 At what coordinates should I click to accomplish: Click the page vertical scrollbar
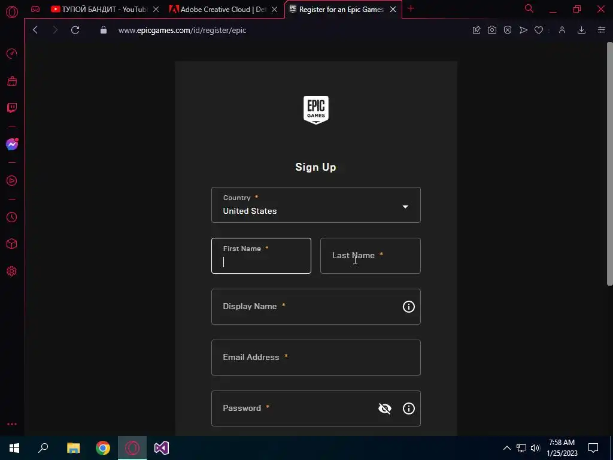(609, 164)
